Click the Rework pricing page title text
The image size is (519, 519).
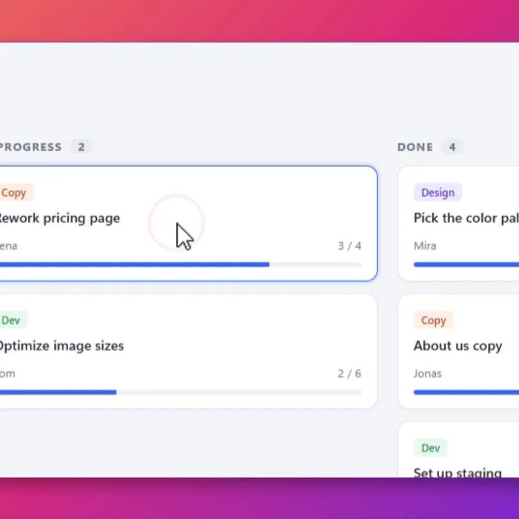click(x=60, y=219)
